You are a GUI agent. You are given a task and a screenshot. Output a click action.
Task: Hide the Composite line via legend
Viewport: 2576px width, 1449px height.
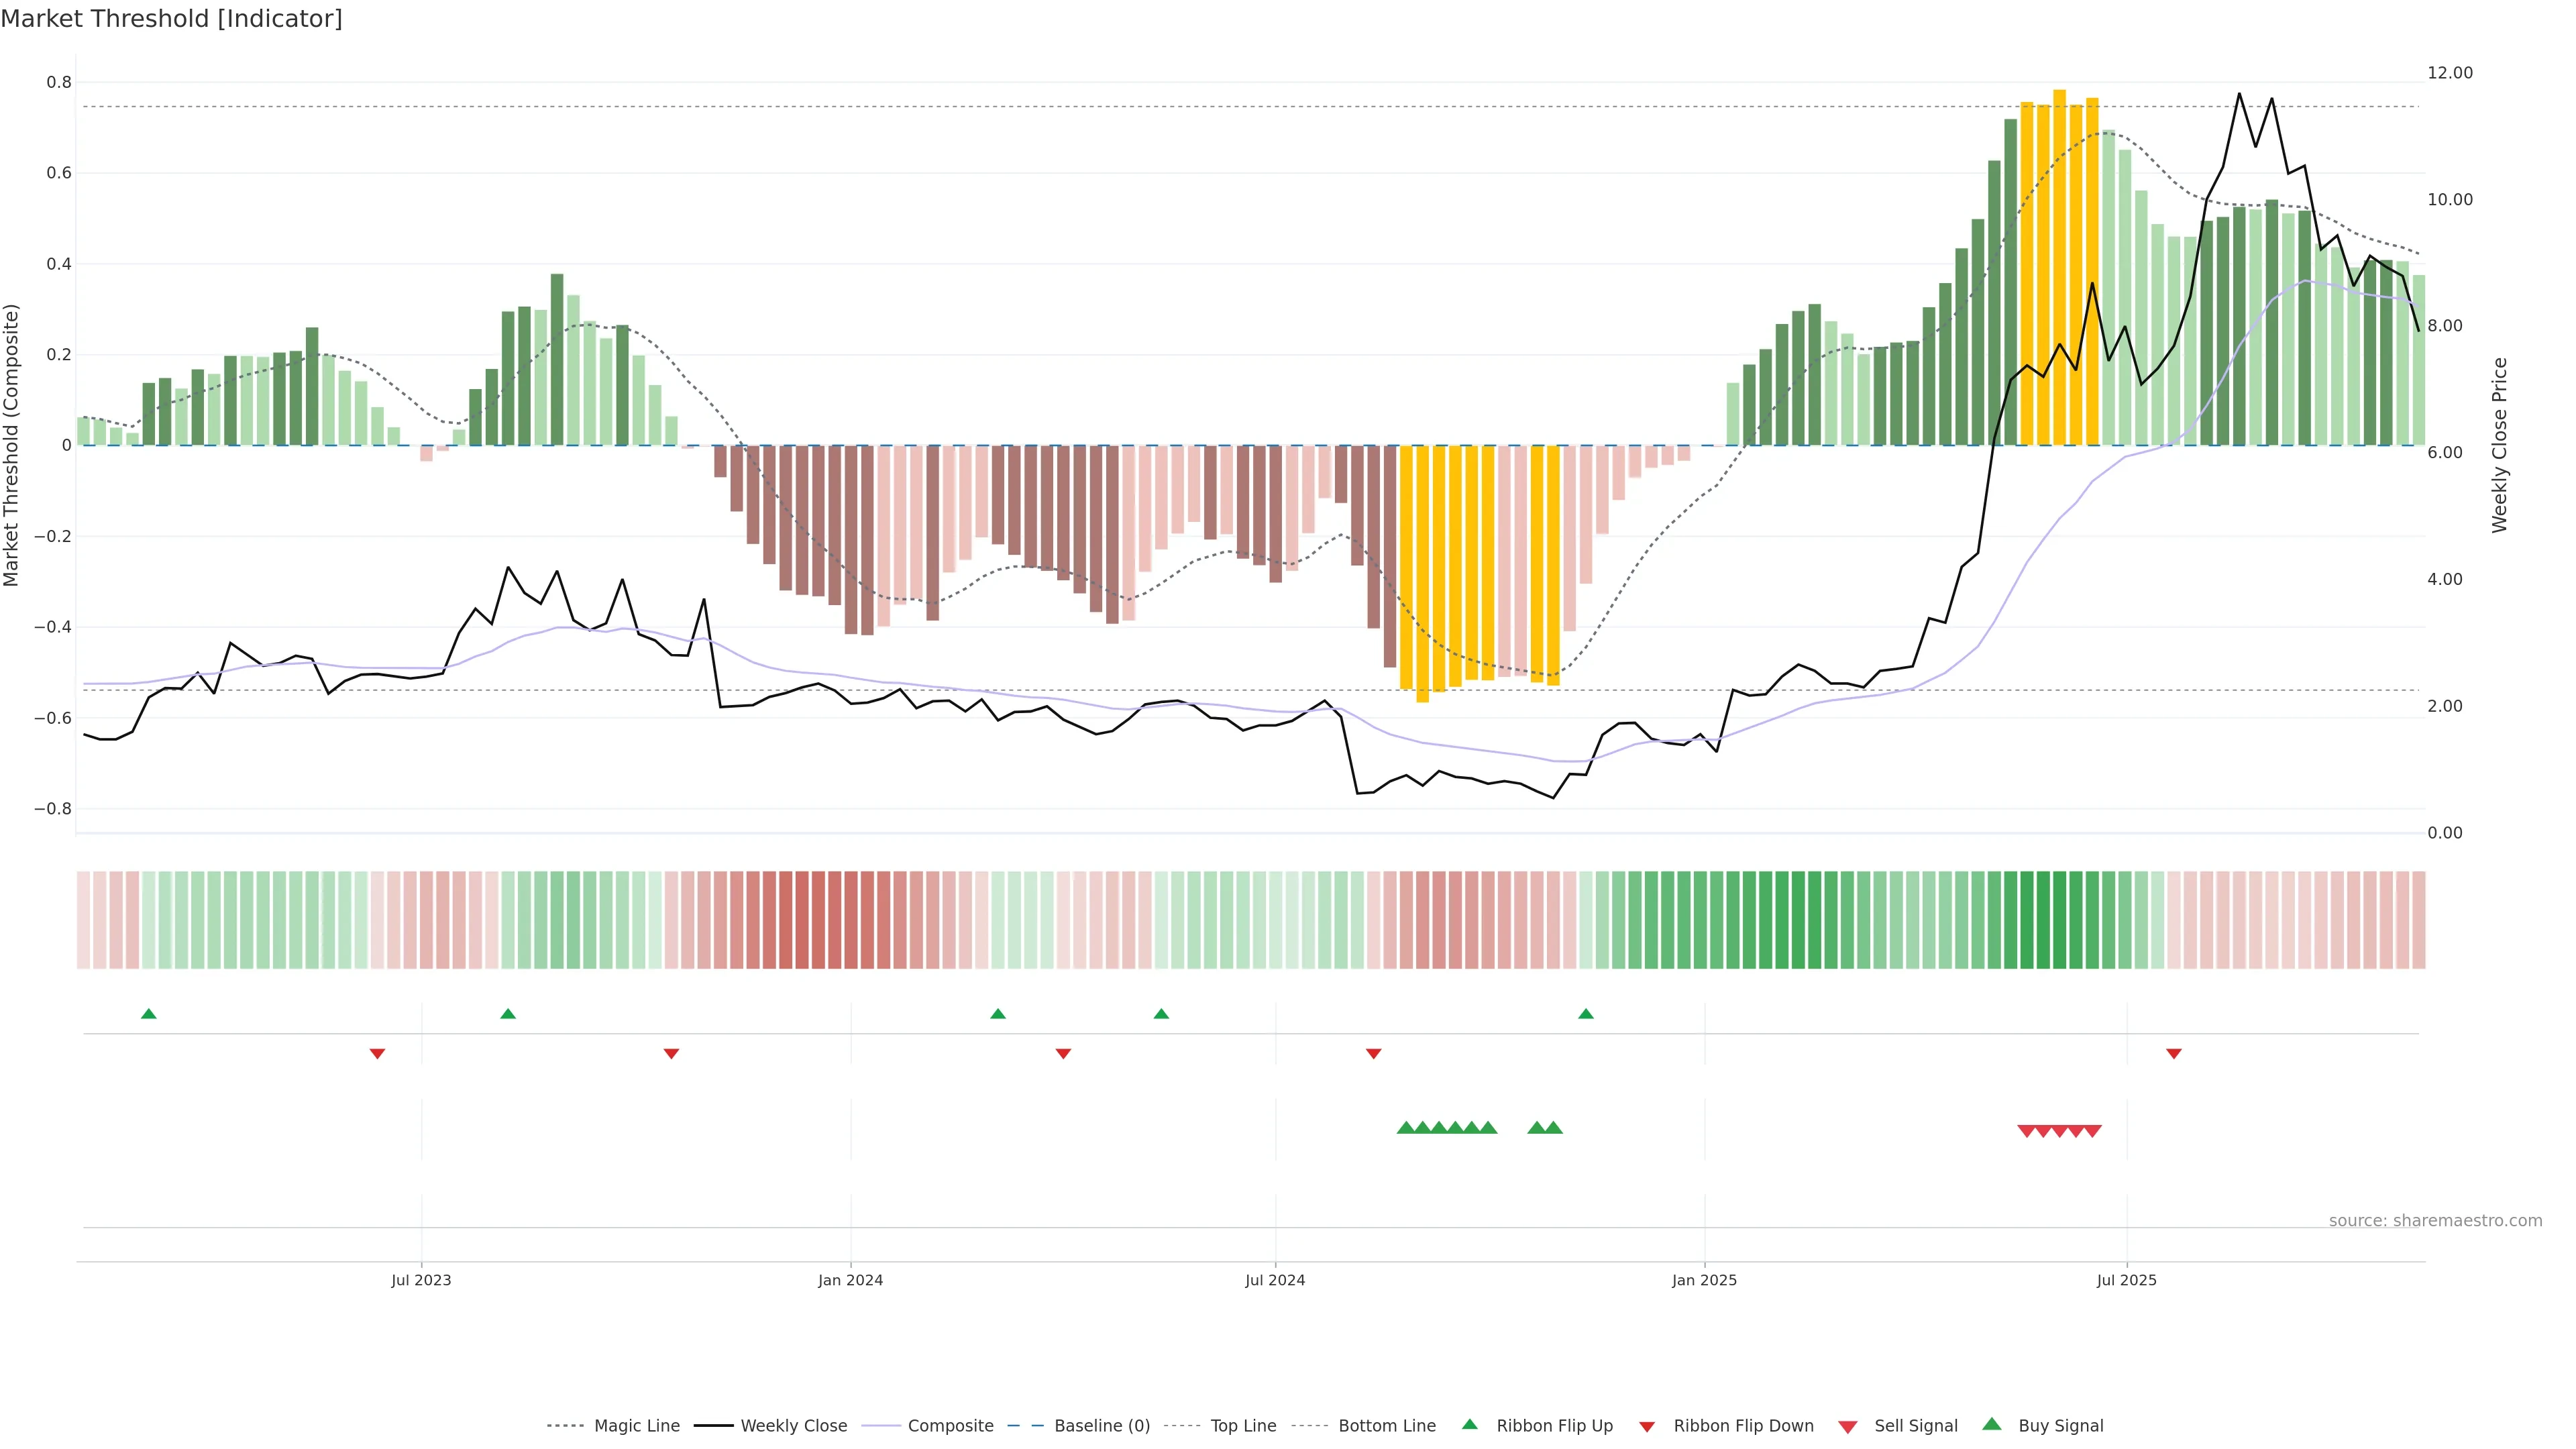click(x=950, y=1426)
